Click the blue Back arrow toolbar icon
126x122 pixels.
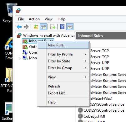click(x=19, y=27)
